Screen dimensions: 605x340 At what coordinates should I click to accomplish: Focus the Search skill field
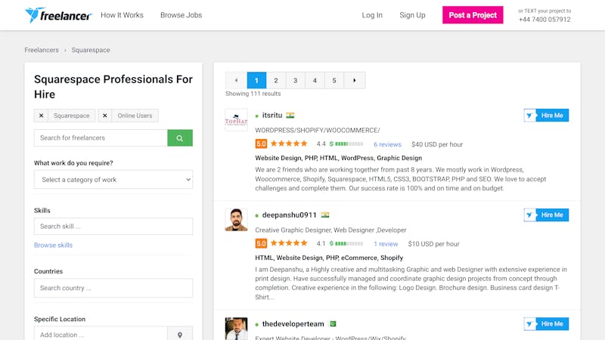(x=113, y=226)
